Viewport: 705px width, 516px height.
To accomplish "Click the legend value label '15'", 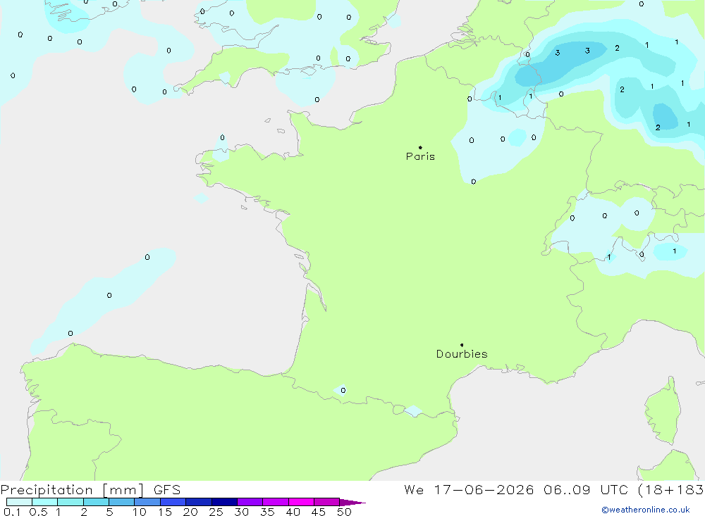I will [165, 512].
